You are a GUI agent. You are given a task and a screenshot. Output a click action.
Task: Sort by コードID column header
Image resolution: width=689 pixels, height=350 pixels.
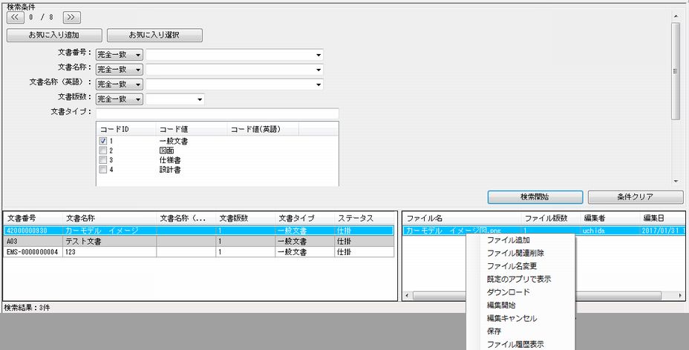pos(126,129)
